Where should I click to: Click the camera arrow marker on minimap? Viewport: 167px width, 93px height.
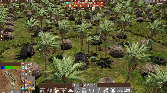tap(12, 83)
